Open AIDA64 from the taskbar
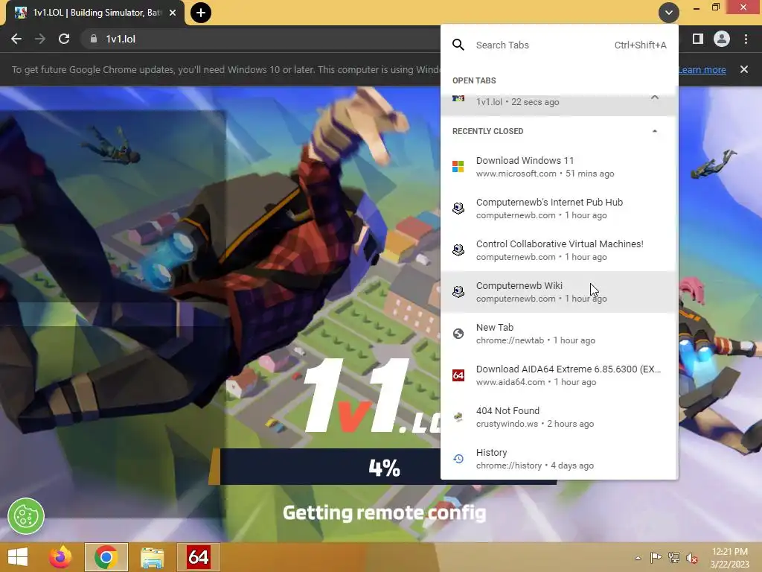This screenshot has height=572, width=762. [198, 557]
